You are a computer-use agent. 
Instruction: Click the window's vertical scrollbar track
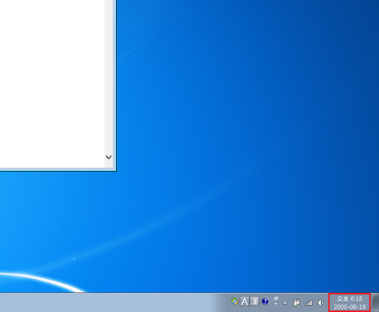tap(109, 76)
